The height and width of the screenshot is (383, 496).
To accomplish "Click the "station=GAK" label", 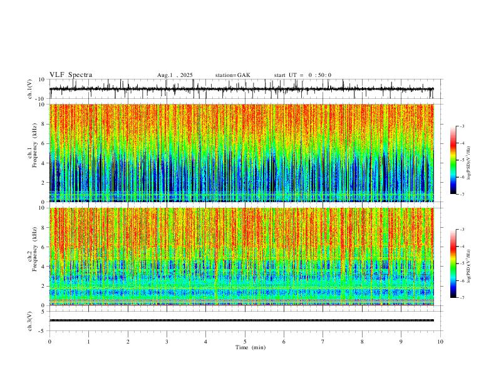I will tap(232, 75).
